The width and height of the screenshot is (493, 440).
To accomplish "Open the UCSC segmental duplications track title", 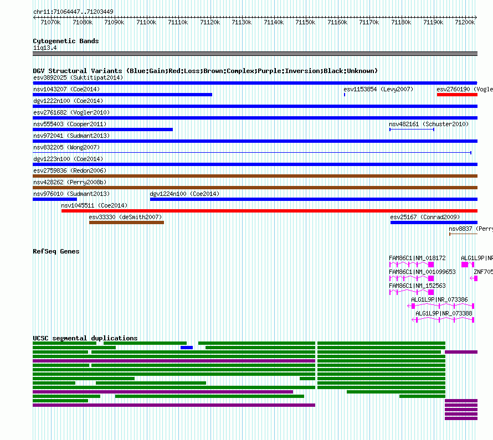I will point(85,338).
